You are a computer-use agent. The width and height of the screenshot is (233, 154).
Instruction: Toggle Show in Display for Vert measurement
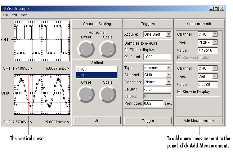point(179,91)
